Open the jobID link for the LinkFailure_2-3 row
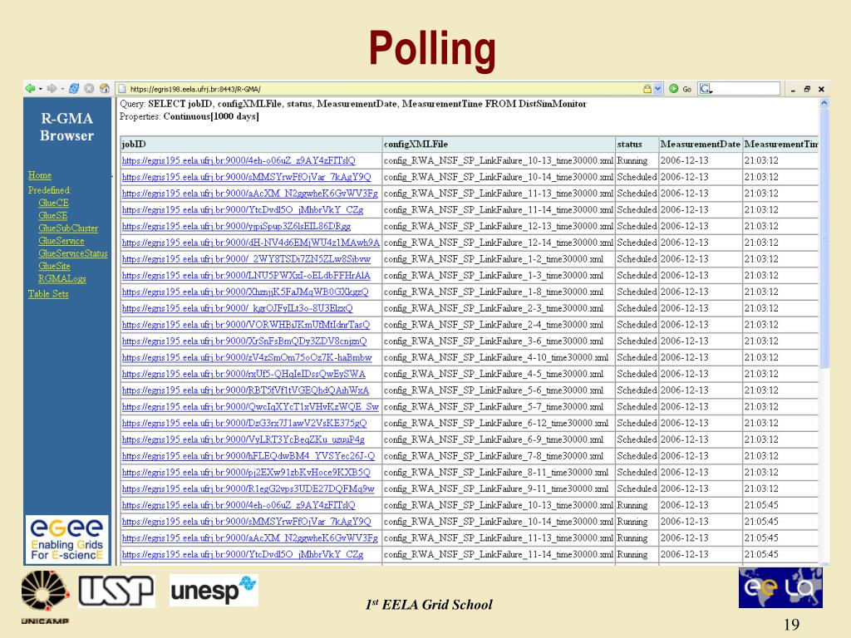Viewport: 851px width, 638px height. pos(237,308)
